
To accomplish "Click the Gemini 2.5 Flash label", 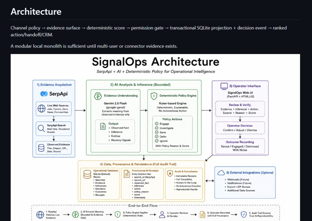I will pyautogui.click(x=115, y=104).
